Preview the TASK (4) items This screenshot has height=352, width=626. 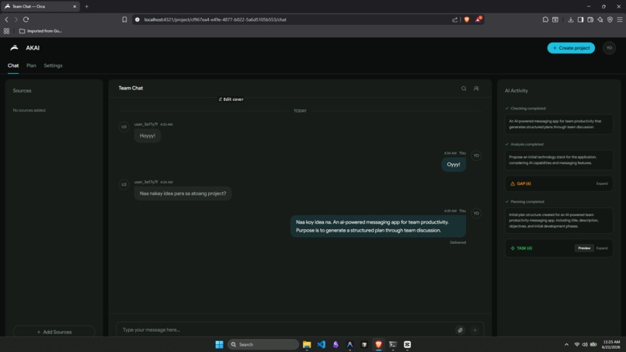click(x=584, y=248)
